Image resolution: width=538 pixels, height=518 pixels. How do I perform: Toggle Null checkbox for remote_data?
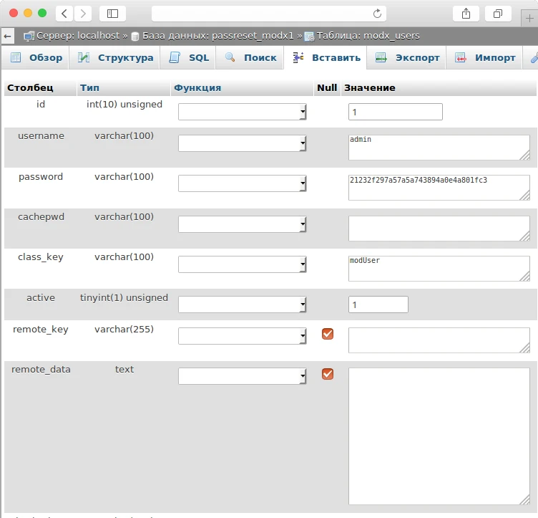[328, 374]
